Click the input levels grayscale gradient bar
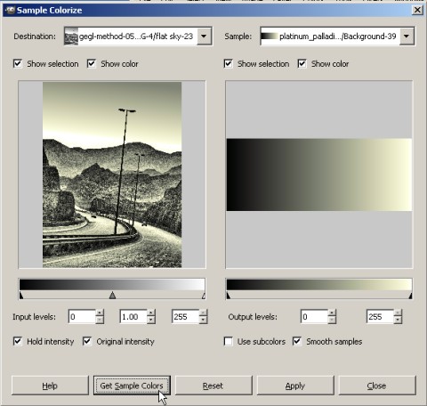 (x=112, y=285)
